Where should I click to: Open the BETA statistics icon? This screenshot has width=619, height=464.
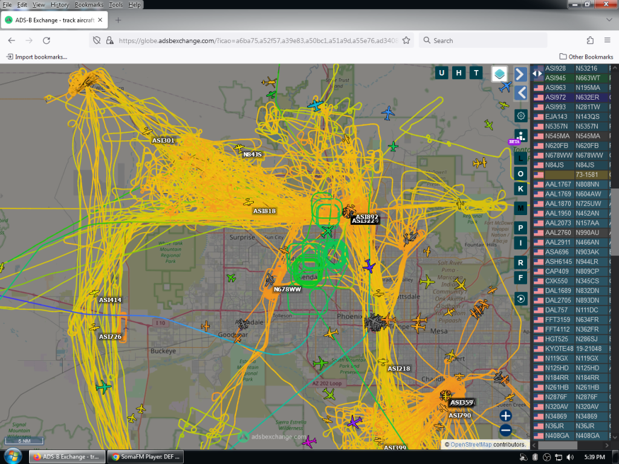[x=520, y=136]
